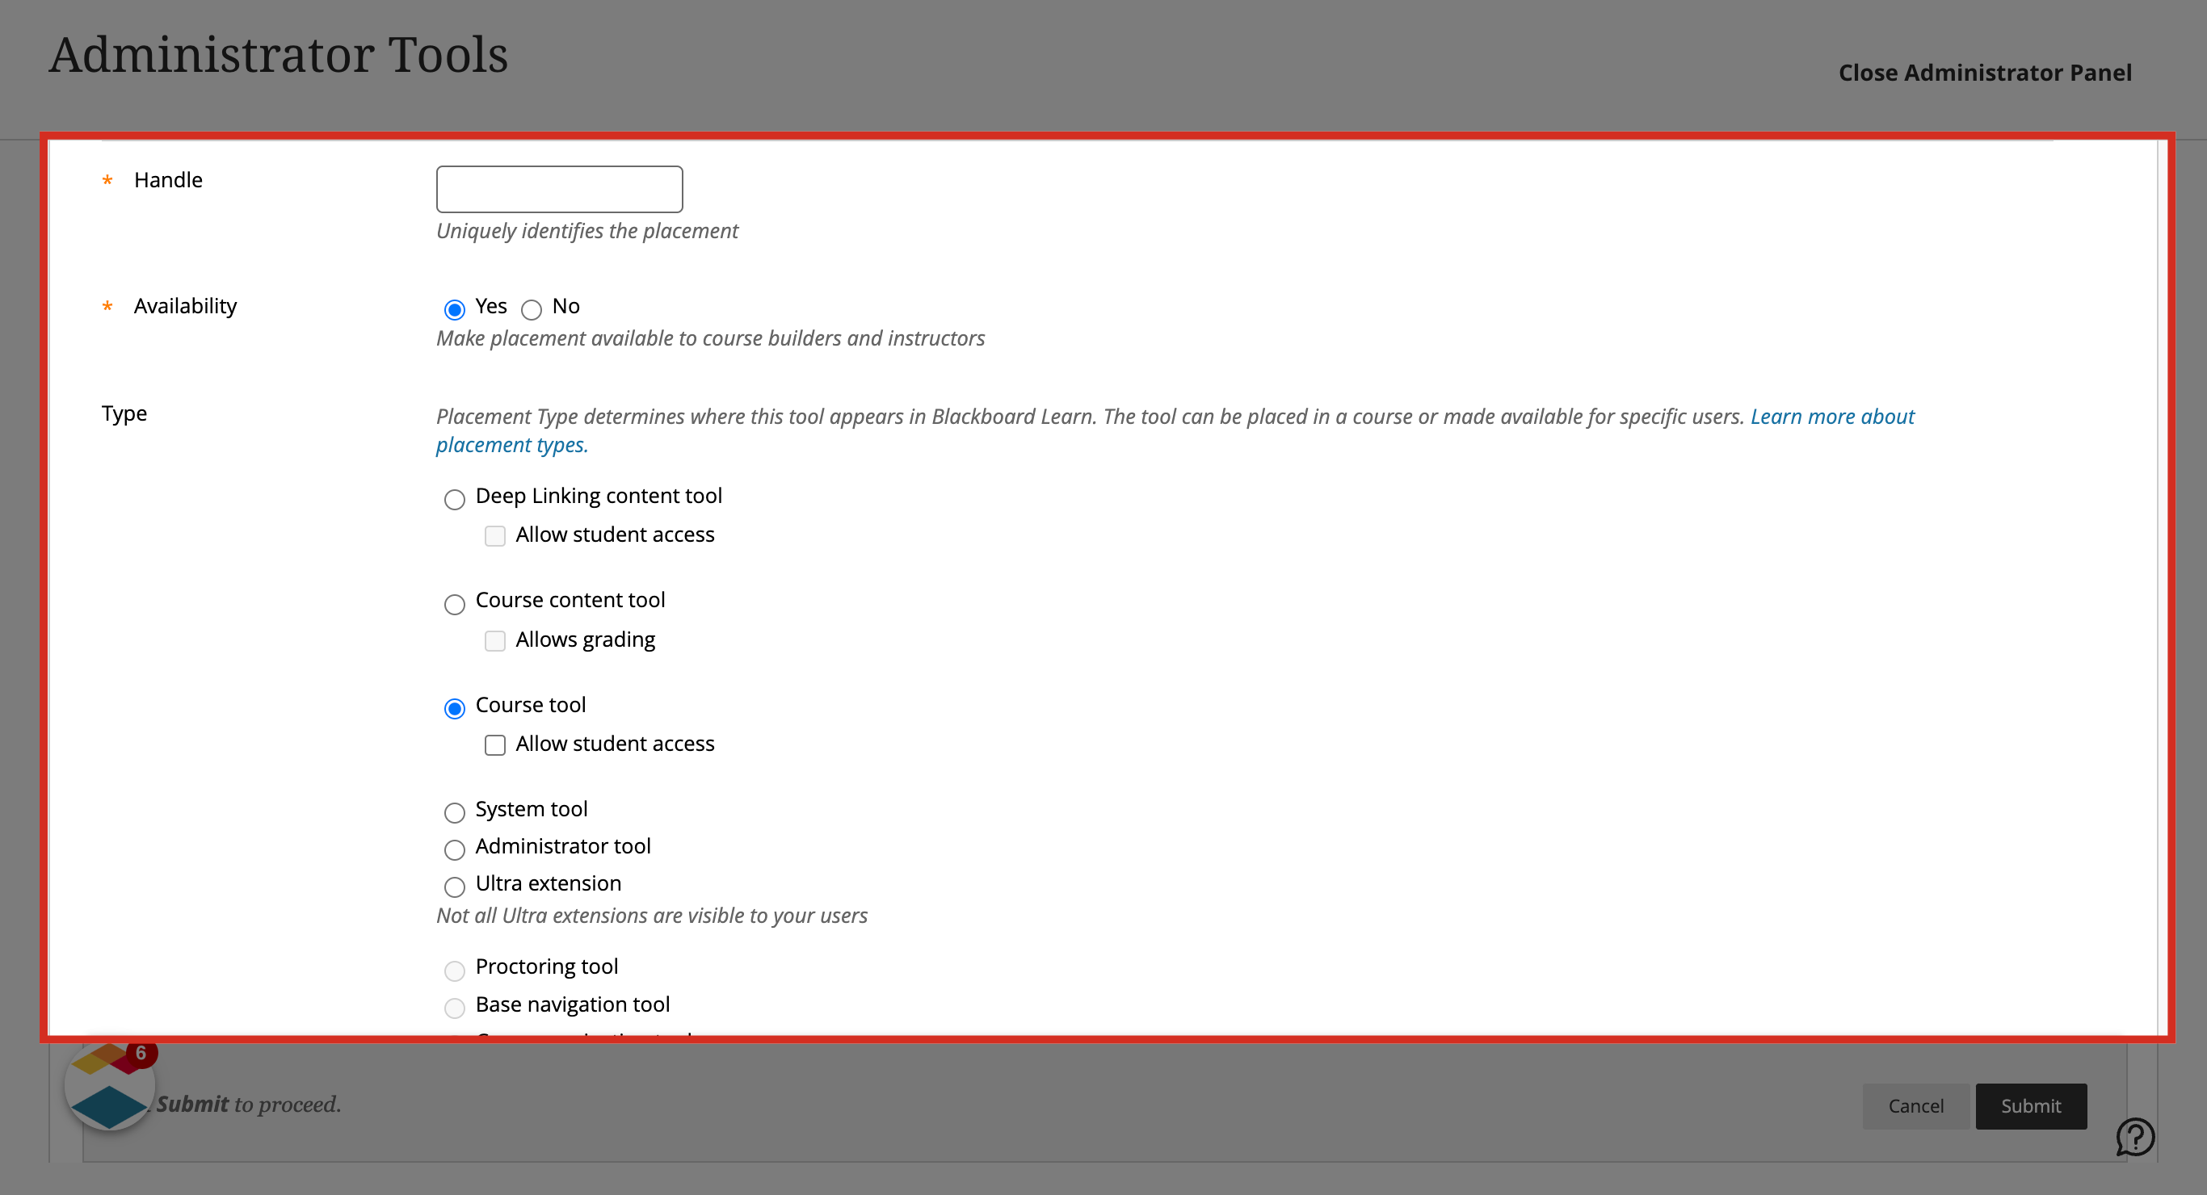Check Allow student access under Deep Linking
This screenshot has width=2207, height=1195.
pos(495,536)
